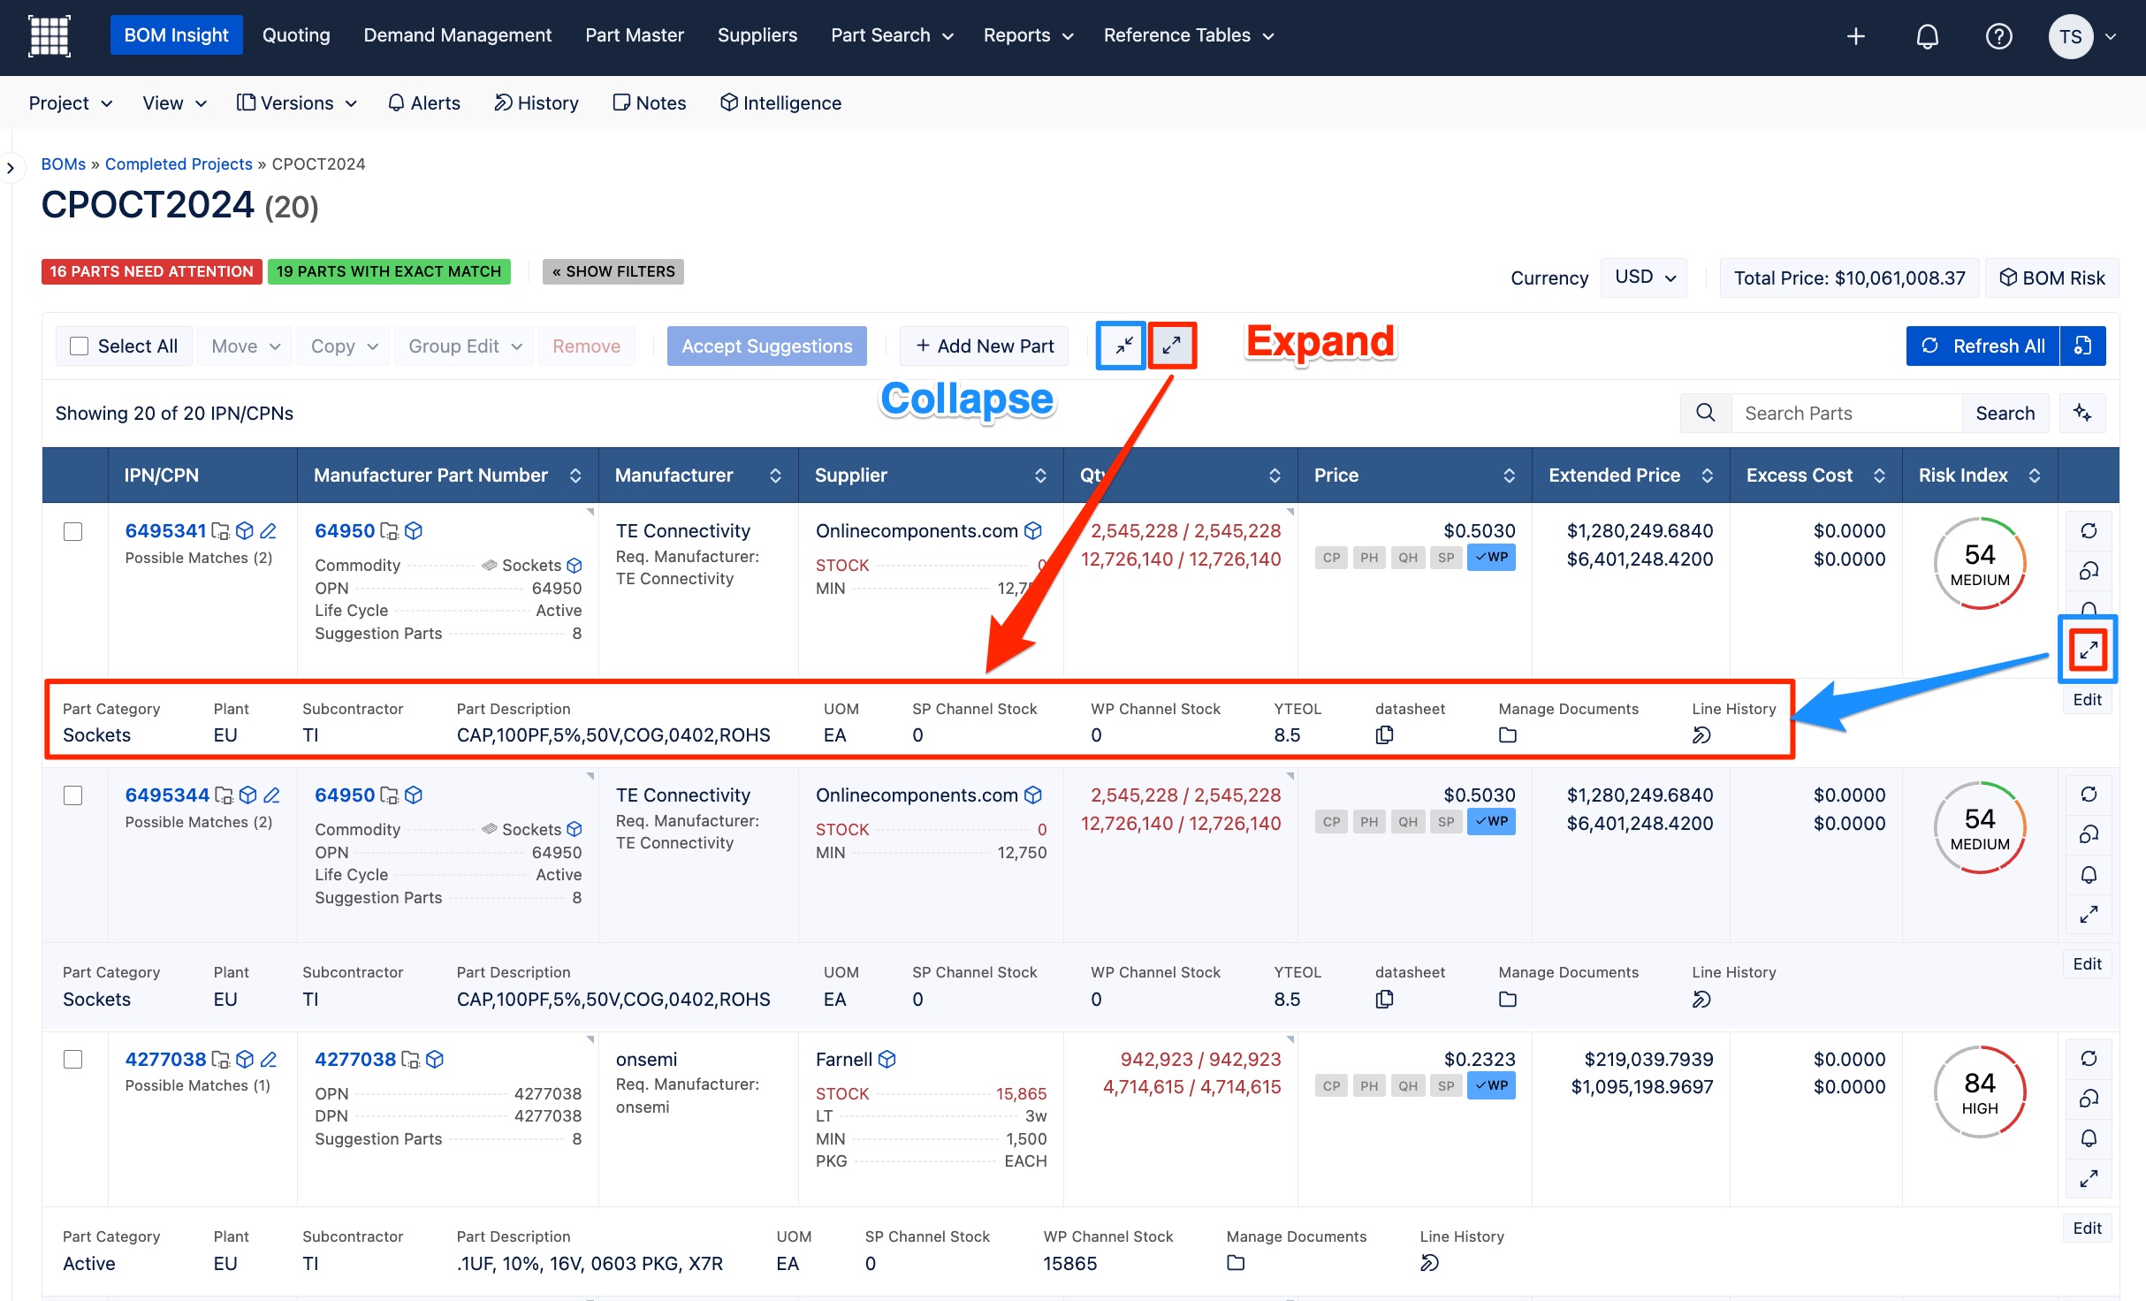Click the alert bell icon for row 6495344
The image size is (2146, 1301).
[x=2089, y=875]
